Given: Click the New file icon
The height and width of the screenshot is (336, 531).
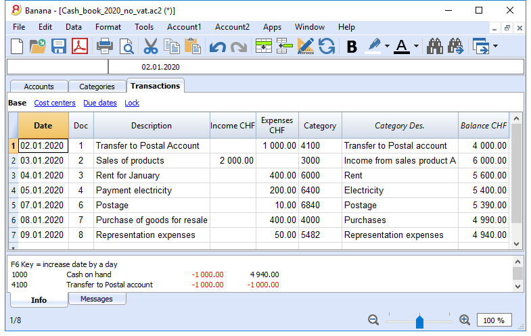Looking at the screenshot, I should point(17,47).
